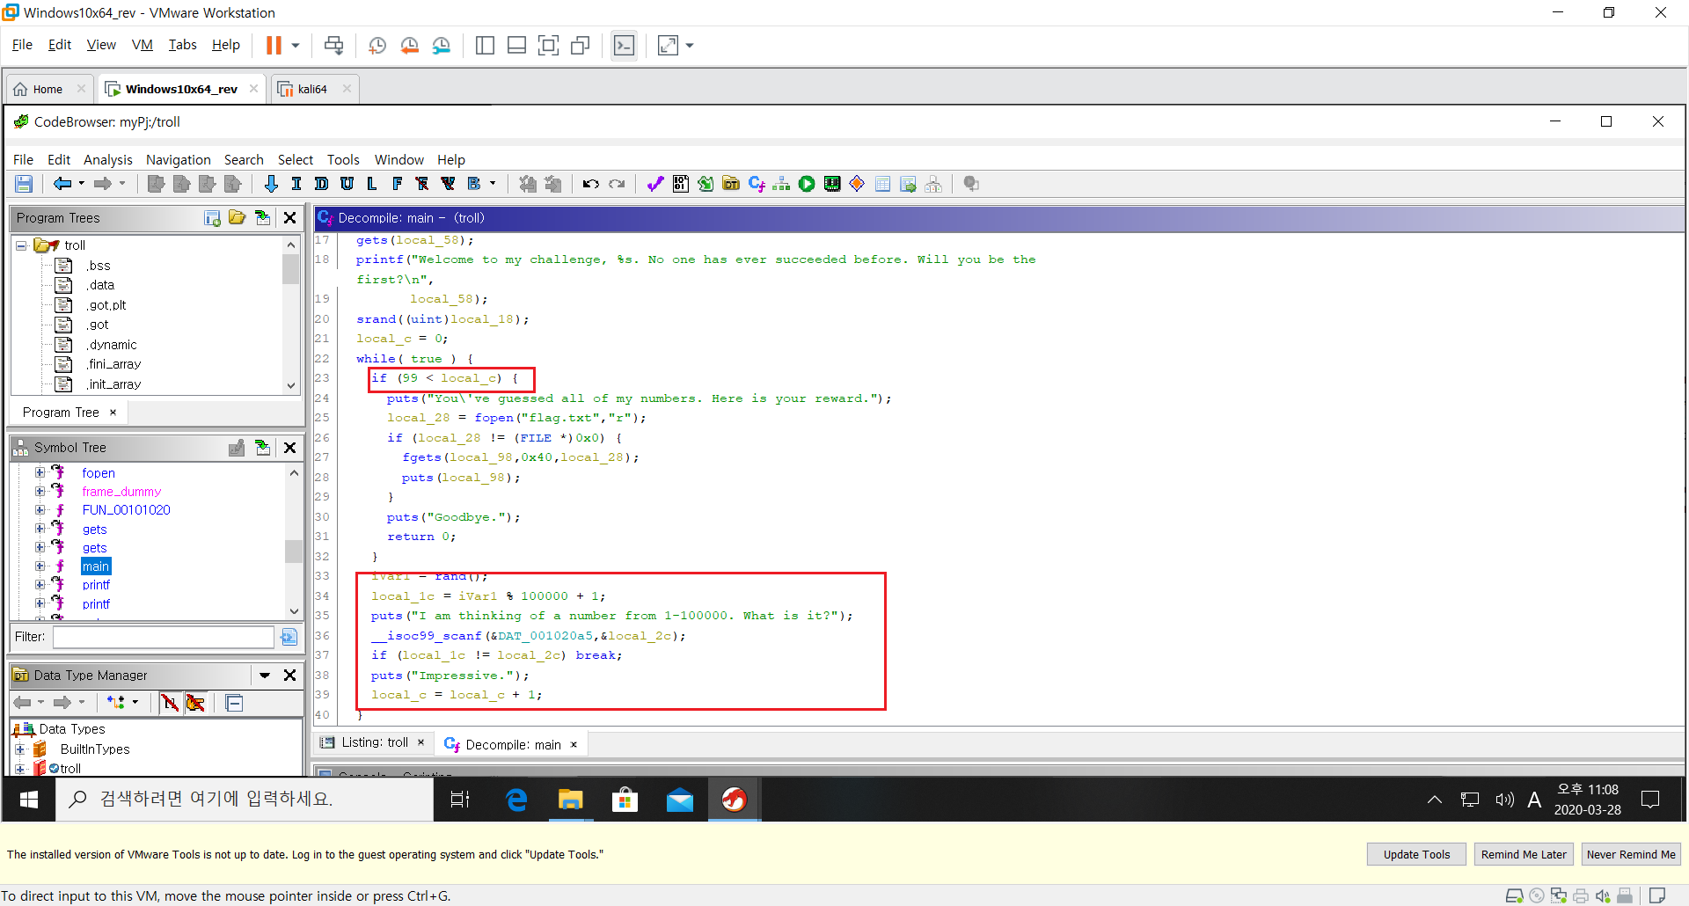This screenshot has width=1689, height=906.
Task: Click the undo arrow in Ghidra toolbar
Action: [590, 184]
